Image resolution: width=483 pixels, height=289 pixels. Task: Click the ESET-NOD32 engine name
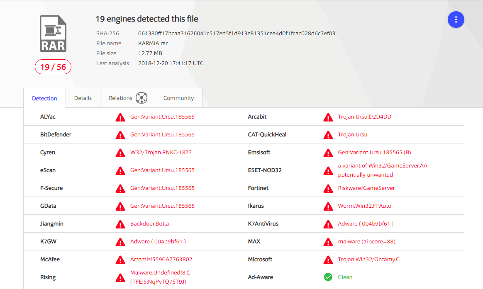(265, 170)
